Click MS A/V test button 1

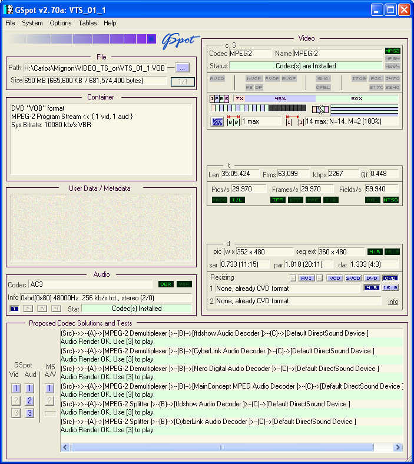[x=49, y=388]
